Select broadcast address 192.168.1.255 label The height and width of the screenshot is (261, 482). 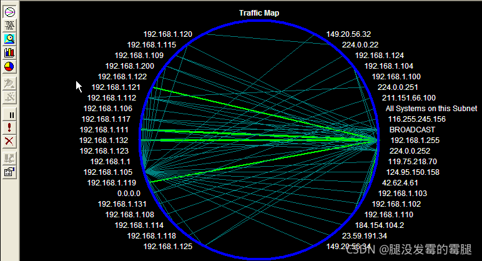point(415,140)
